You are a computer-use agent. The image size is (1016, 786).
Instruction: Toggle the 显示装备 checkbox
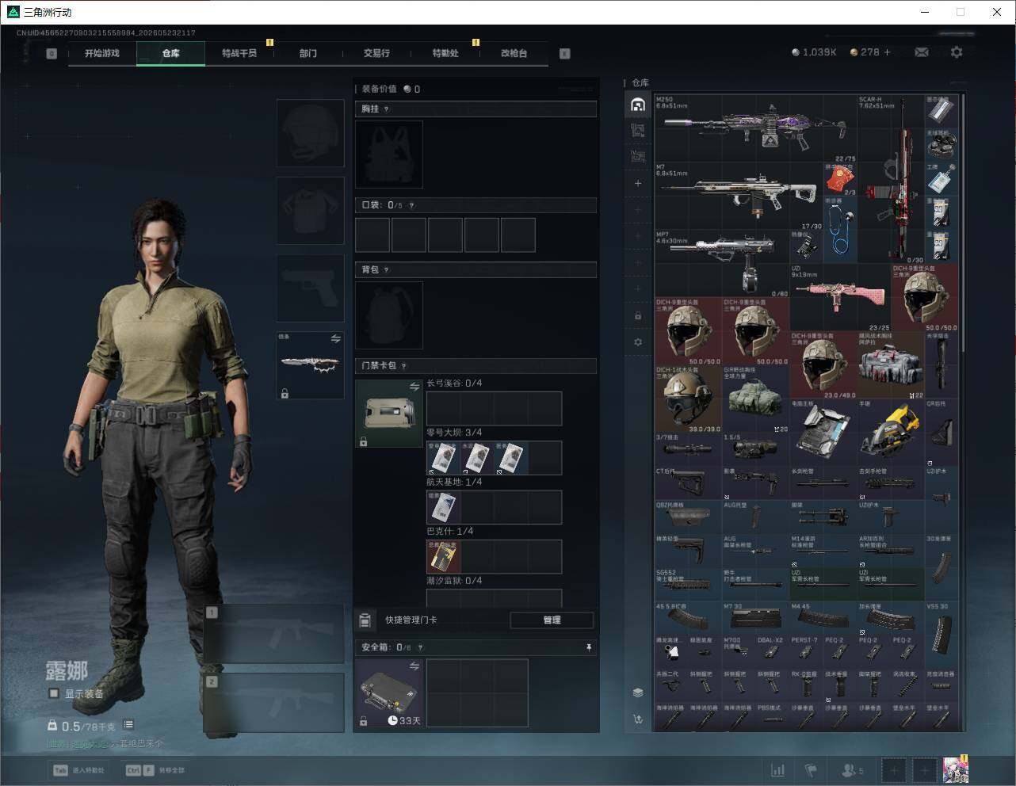[x=54, y=693]
